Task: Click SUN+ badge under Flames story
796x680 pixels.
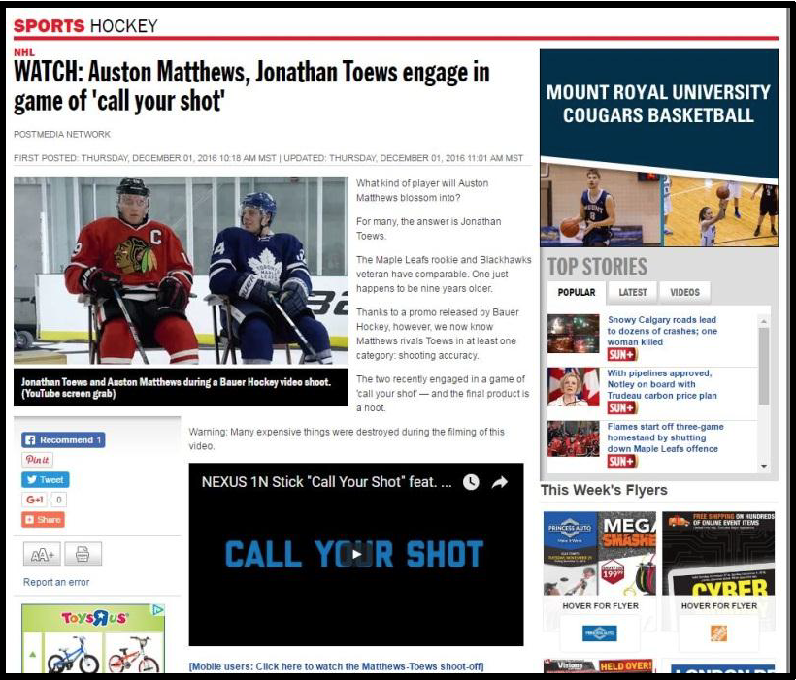Action: [622, 461]
